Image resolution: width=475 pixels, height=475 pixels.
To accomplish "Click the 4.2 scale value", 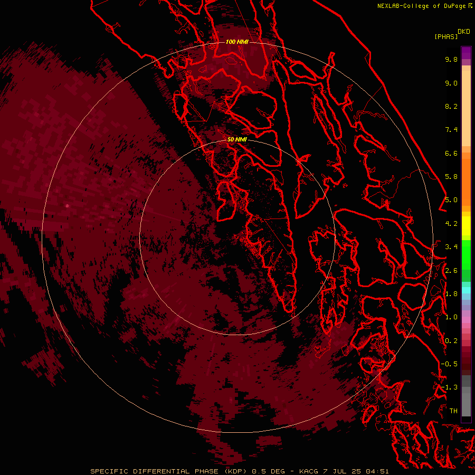I will (451, 224).
